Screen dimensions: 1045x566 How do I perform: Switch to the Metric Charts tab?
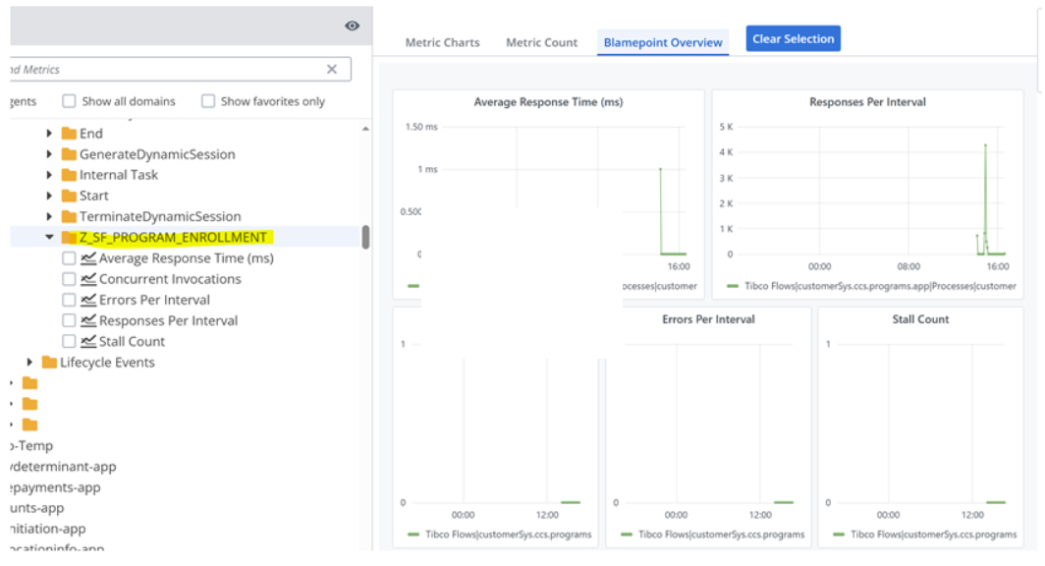pos(442,42)
